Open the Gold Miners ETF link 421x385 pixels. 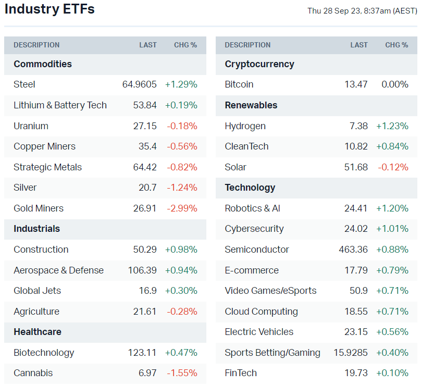click(39, 208)
